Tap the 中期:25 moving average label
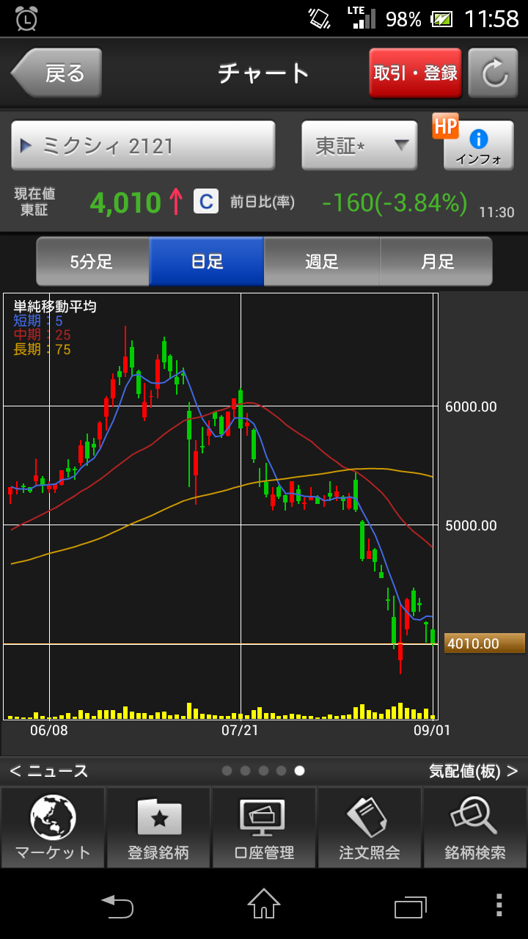 [x=42, y=335]
